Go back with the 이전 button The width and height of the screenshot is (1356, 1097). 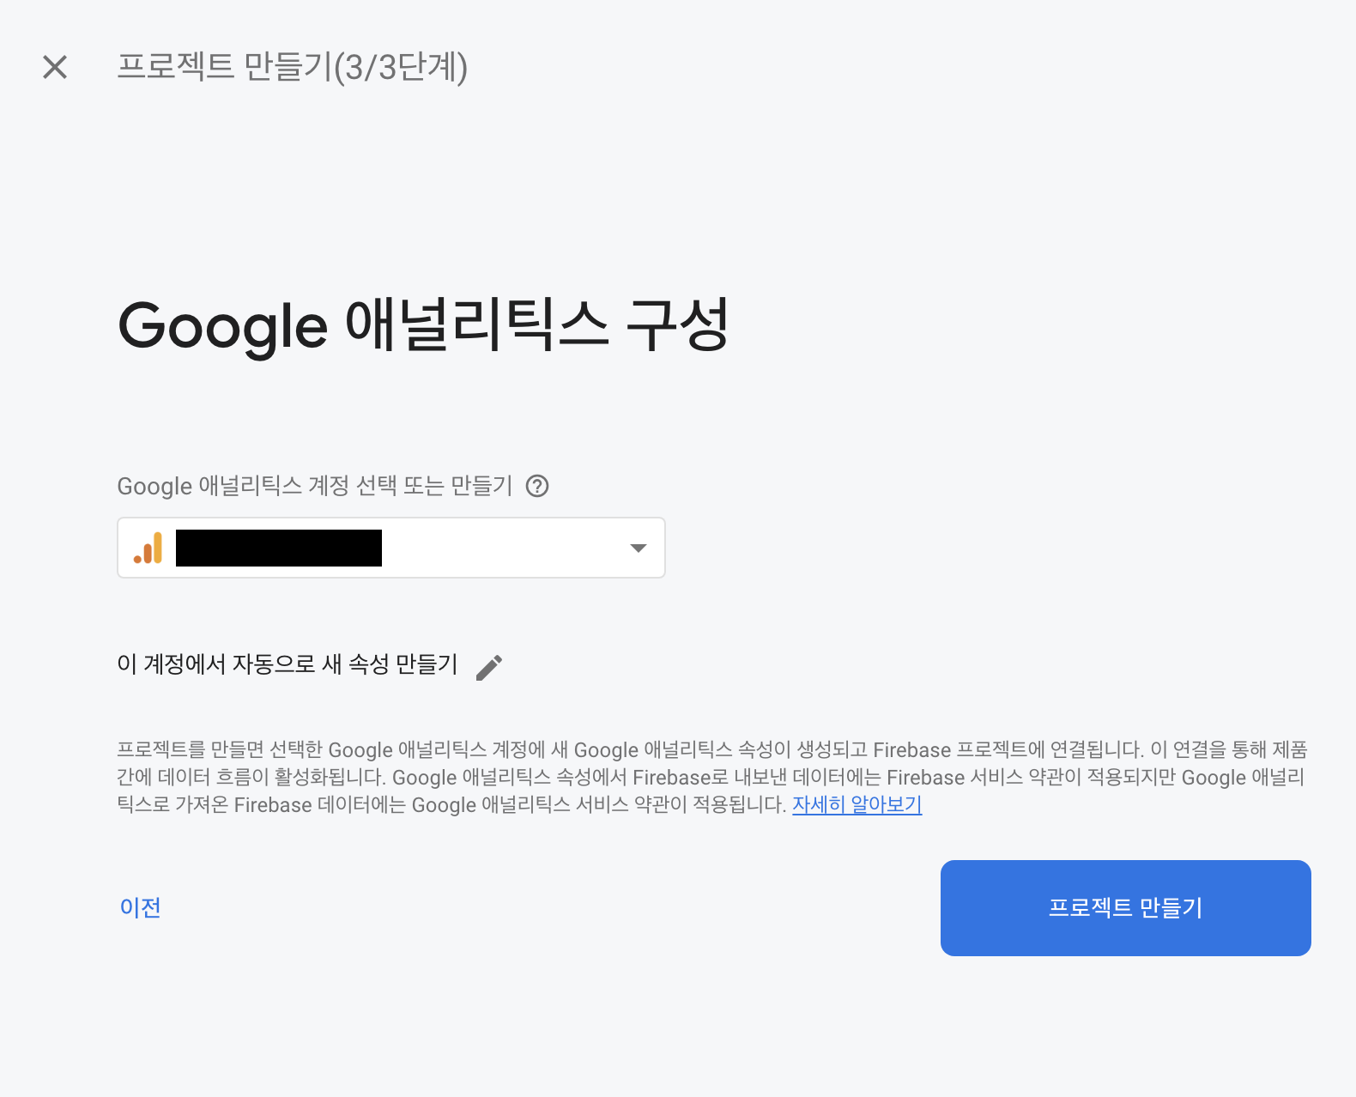(141, 907)
